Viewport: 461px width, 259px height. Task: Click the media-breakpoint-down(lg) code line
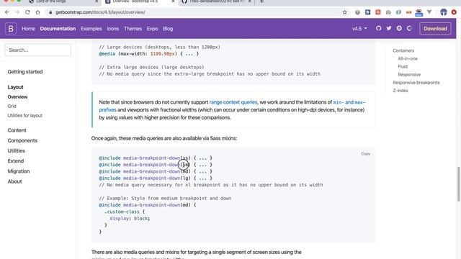(156, 178)
